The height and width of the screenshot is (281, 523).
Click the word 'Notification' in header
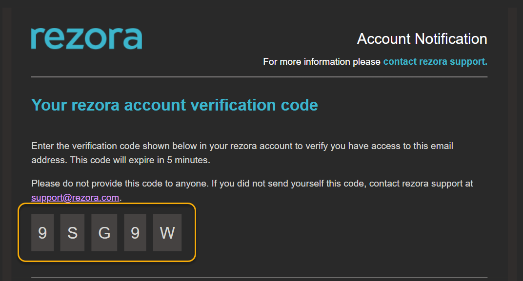click(451, 39)
